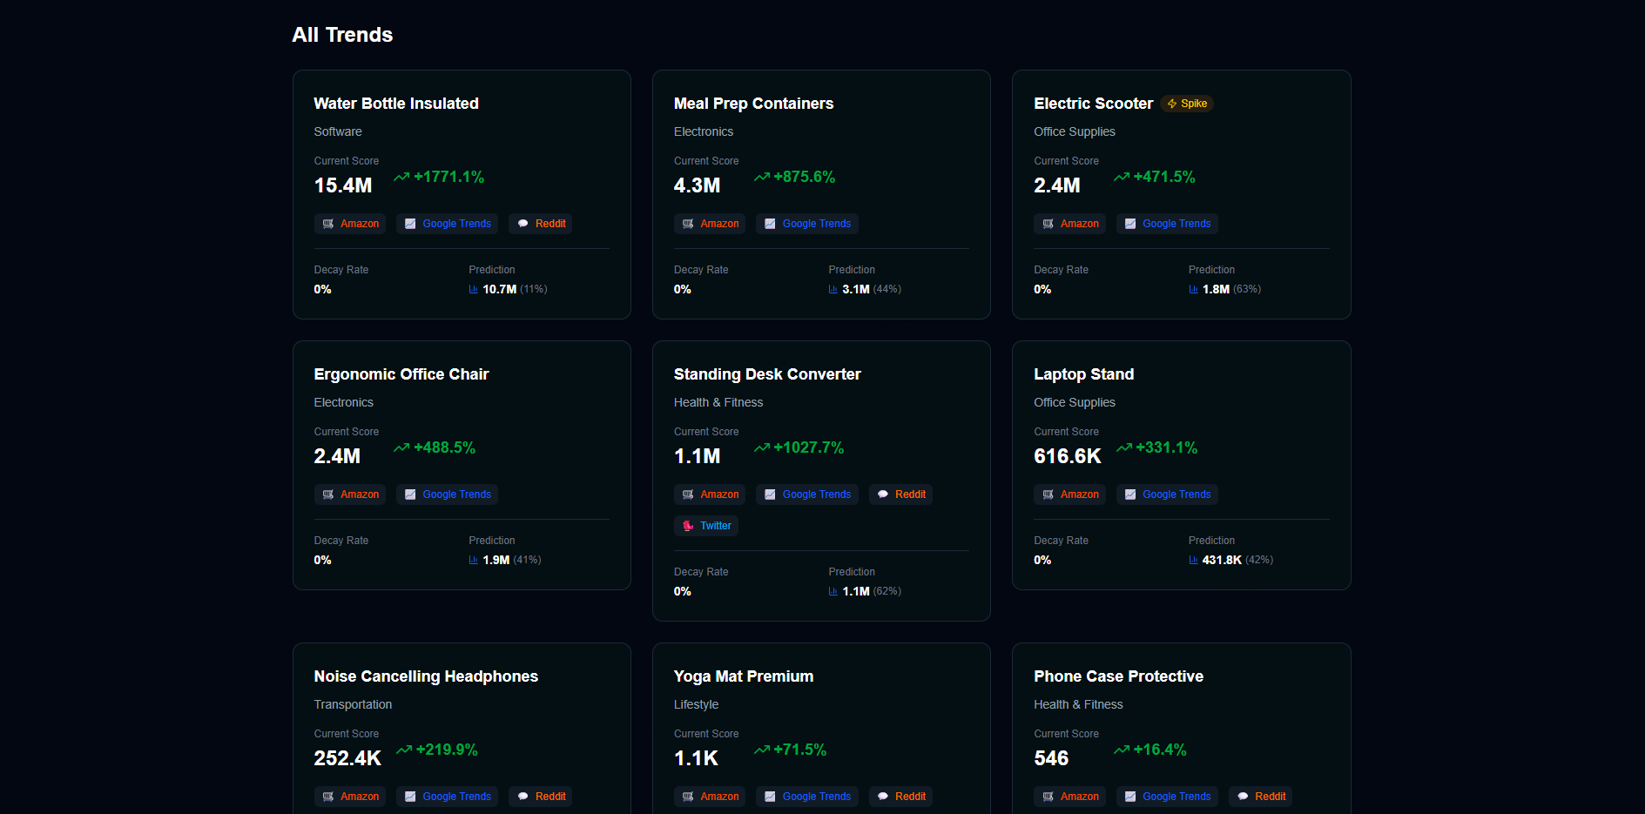Click Google Trends tag on Laptop Stand card
This screenshot has width=1645, height=814.
pyautogui.click(x=1167, y=494)
